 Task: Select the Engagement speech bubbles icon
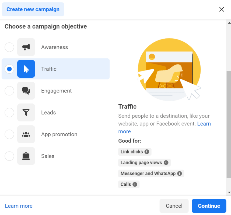(x=26, y=91)
